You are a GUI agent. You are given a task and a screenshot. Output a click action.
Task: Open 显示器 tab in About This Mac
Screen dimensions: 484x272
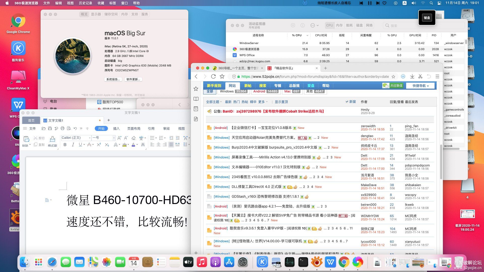point(96,14)
